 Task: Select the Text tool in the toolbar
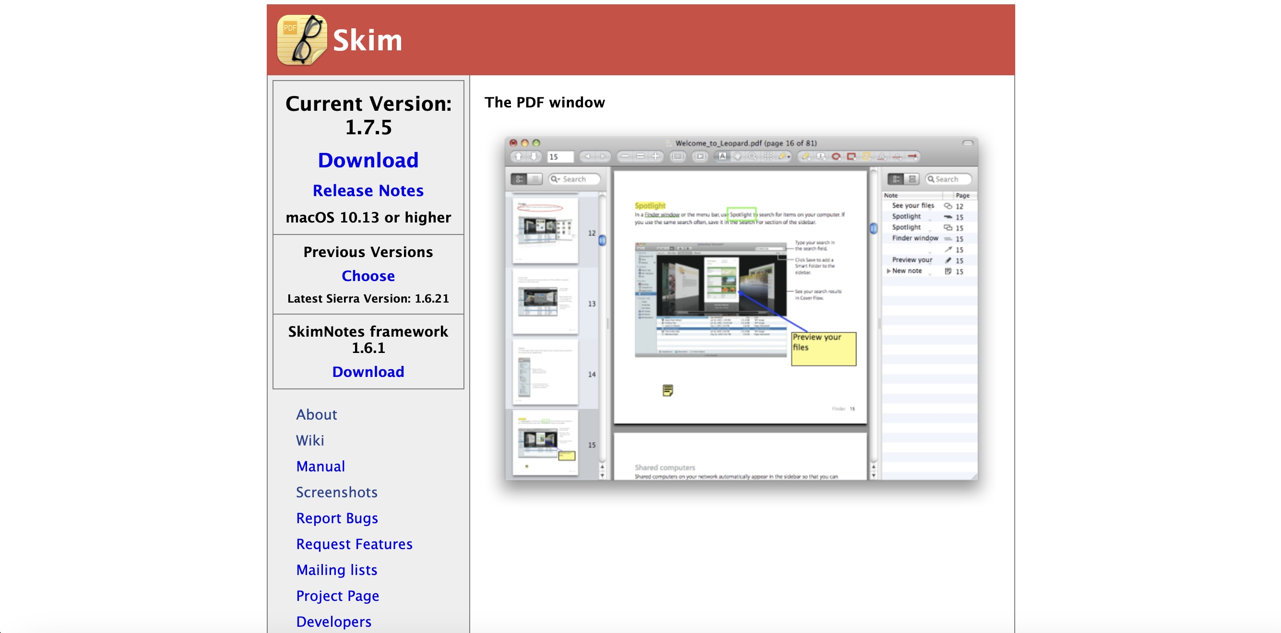(x=723, y=156)
